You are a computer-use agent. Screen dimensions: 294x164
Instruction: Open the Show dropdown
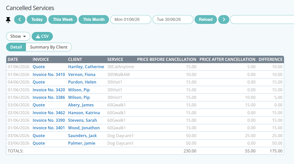(x=18, y=36)
